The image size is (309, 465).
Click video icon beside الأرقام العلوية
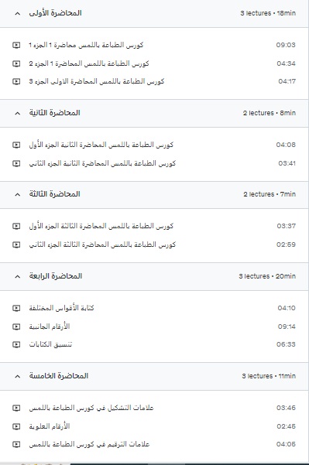16,426
